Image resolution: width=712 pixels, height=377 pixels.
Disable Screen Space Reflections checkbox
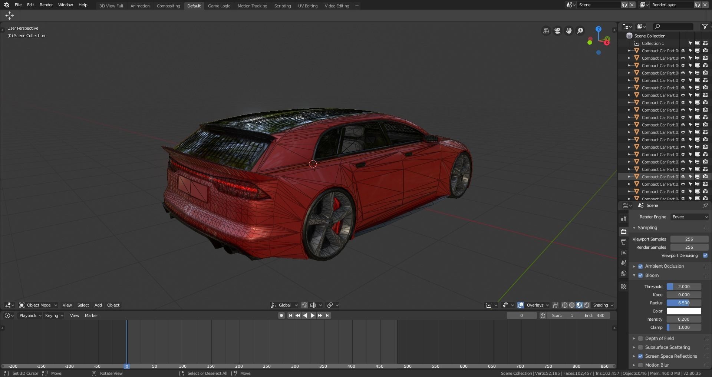(x=640, y=356)
